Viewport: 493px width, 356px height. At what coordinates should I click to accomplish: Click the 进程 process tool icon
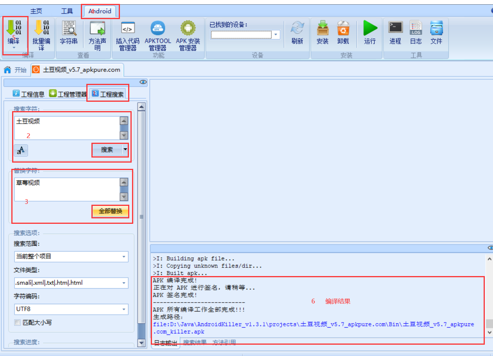(x=395, y=33)
